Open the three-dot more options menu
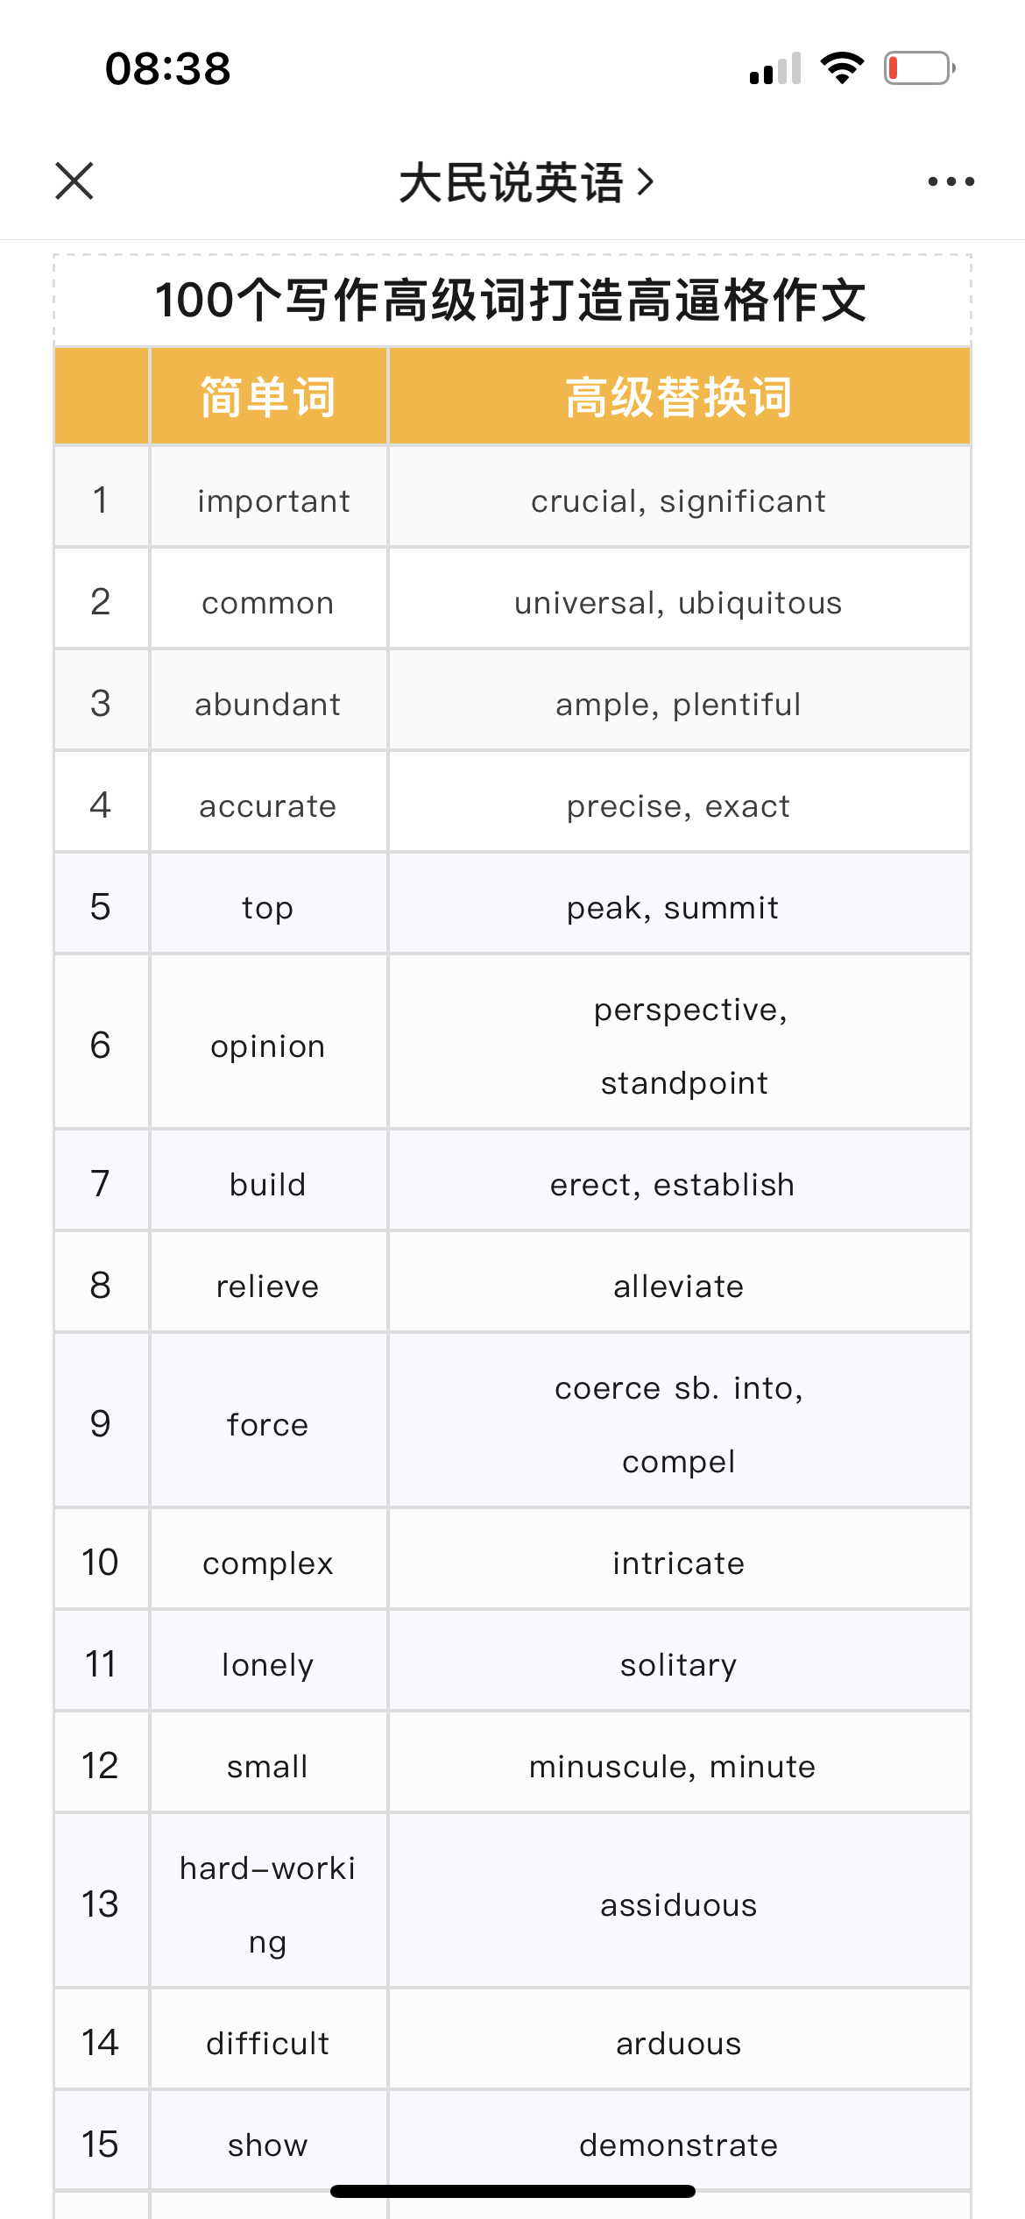The image size is (1025, 2219). point(951,181)
